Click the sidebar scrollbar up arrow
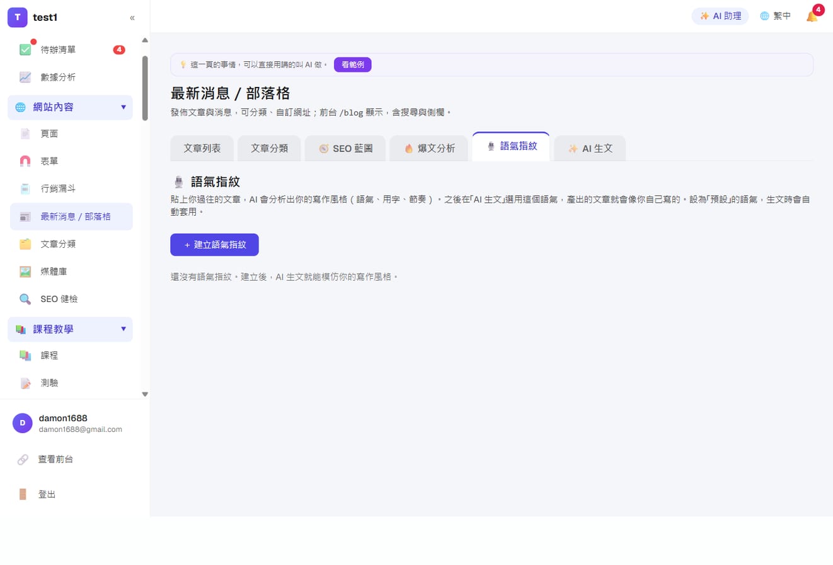 [x=145, y=40]
